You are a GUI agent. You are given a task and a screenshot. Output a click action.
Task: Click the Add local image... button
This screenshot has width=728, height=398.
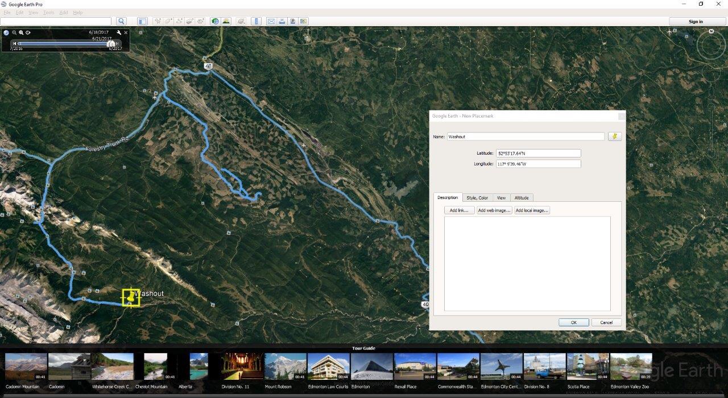(532, 210)
